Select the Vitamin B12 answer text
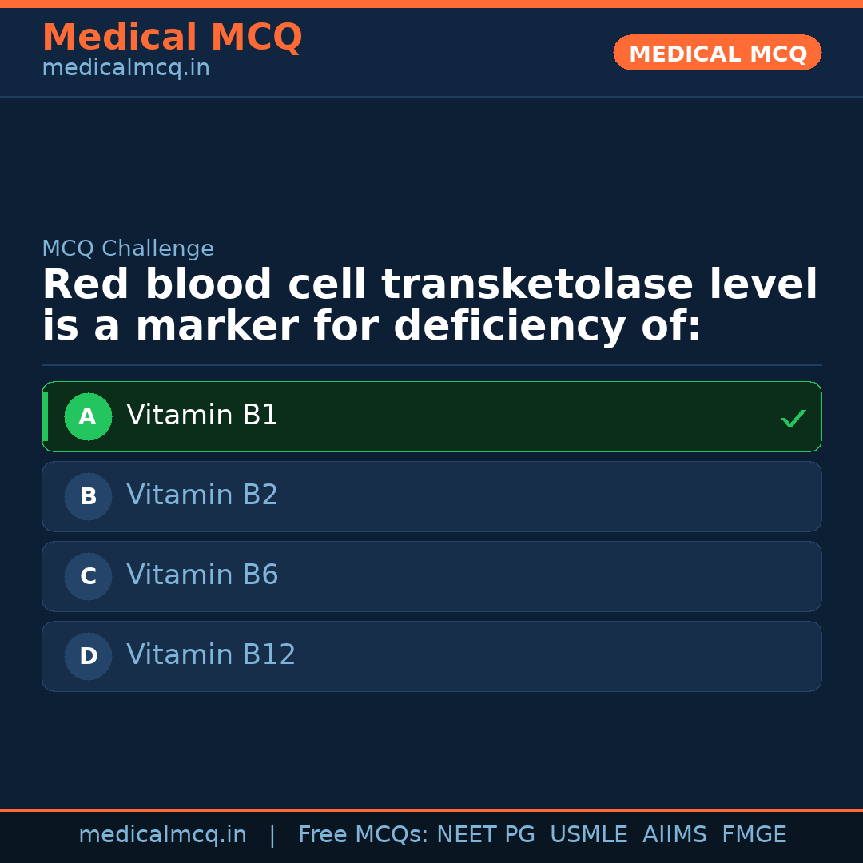863x863 pixels. (211, 655)
